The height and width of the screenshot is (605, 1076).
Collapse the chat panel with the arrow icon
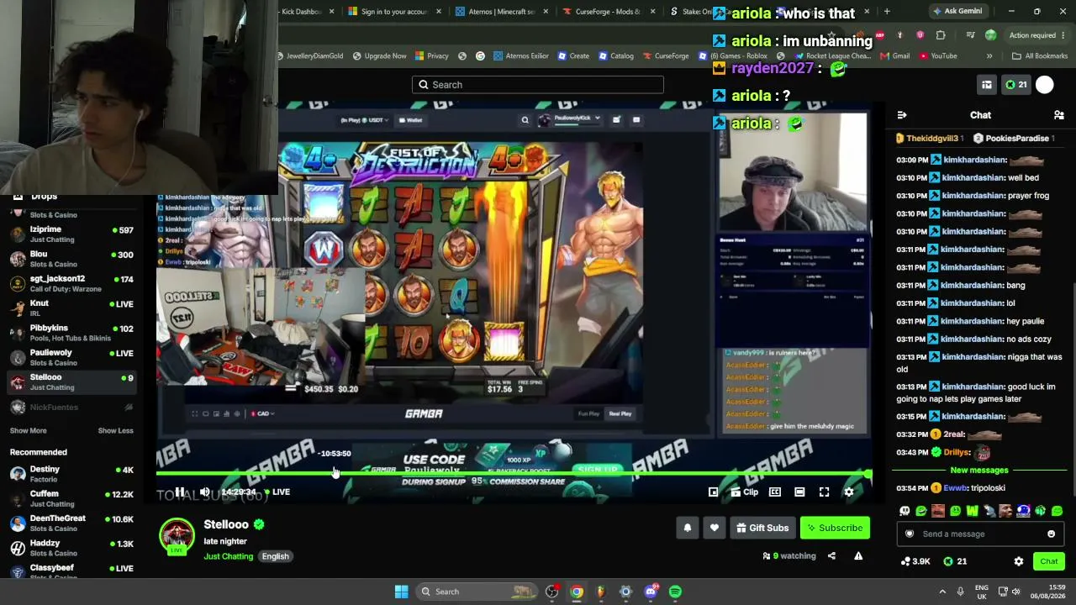pos(902,115)
